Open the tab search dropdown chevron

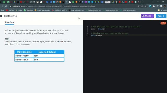coord(153,2)
